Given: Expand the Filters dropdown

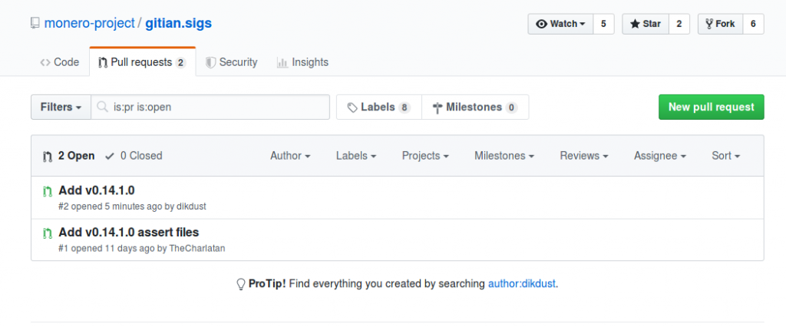Looking at the screenshot, I should point(61,107).
